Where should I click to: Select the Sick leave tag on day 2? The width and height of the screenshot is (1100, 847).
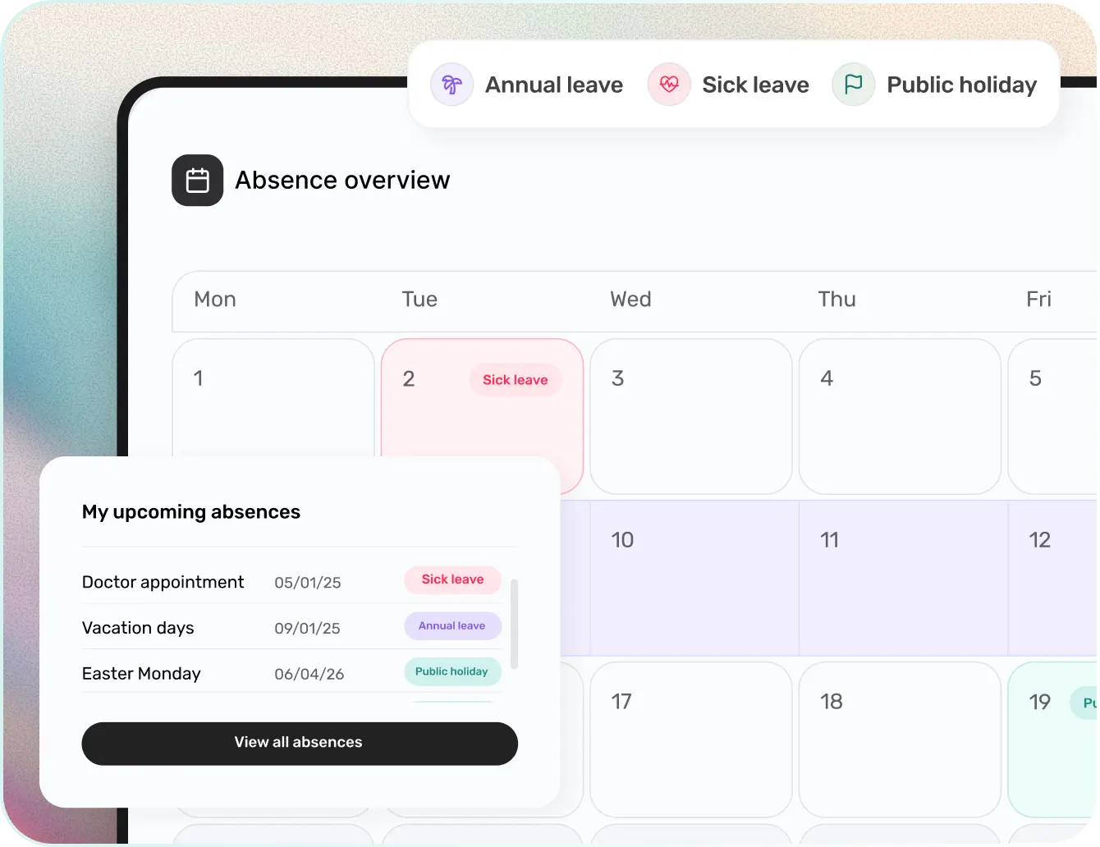[x=515, y=380]
